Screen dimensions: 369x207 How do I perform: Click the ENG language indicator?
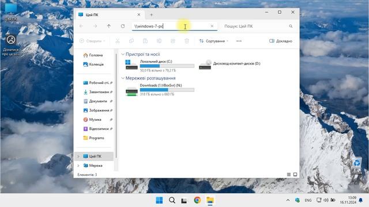pos(308,200)
